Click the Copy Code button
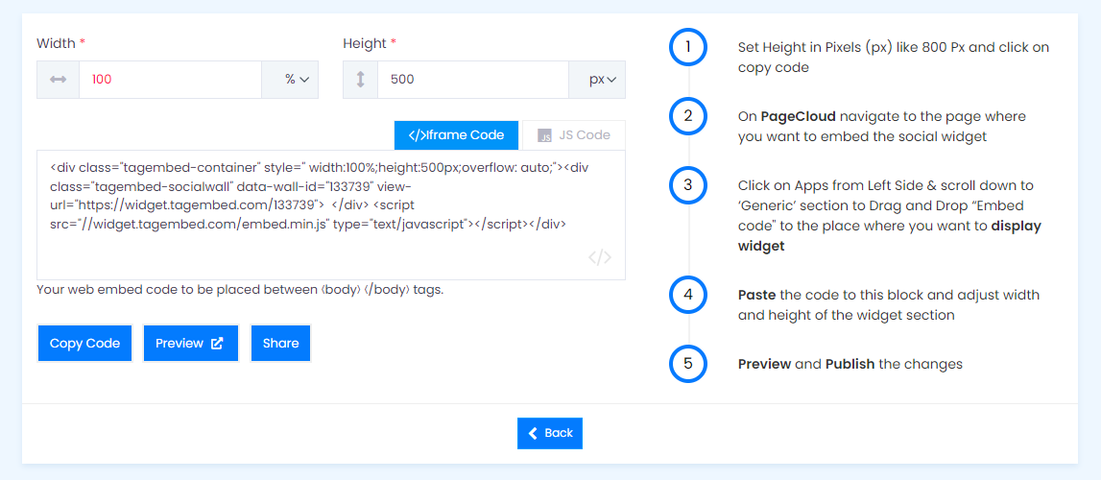 [85, 343]
